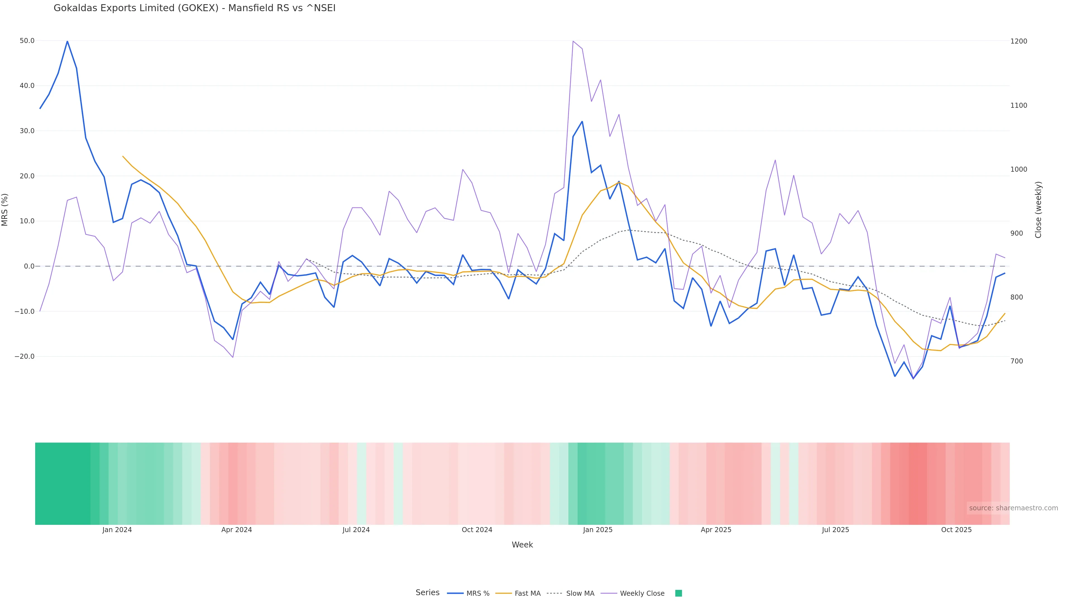
Task: Click the blue MRS % line icon in legend
Action: (455, 594)
